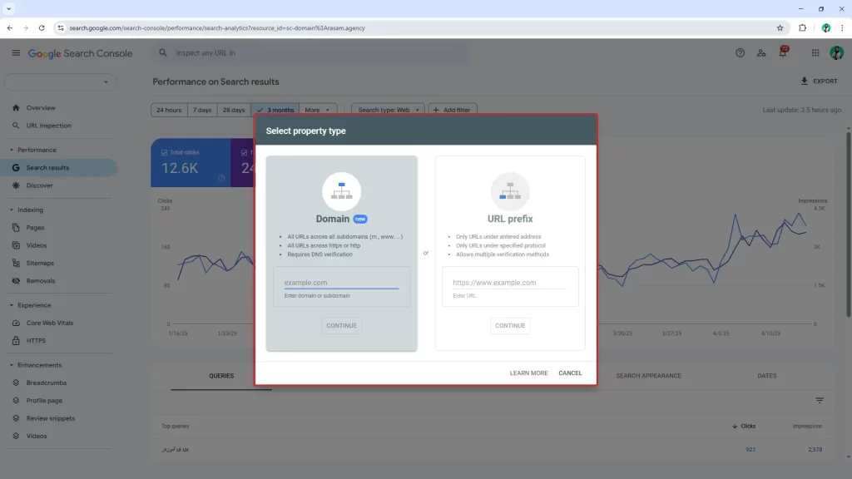Focus the example.com domain input field
Viewport: 852px width, 479px height.
(341, 283)
